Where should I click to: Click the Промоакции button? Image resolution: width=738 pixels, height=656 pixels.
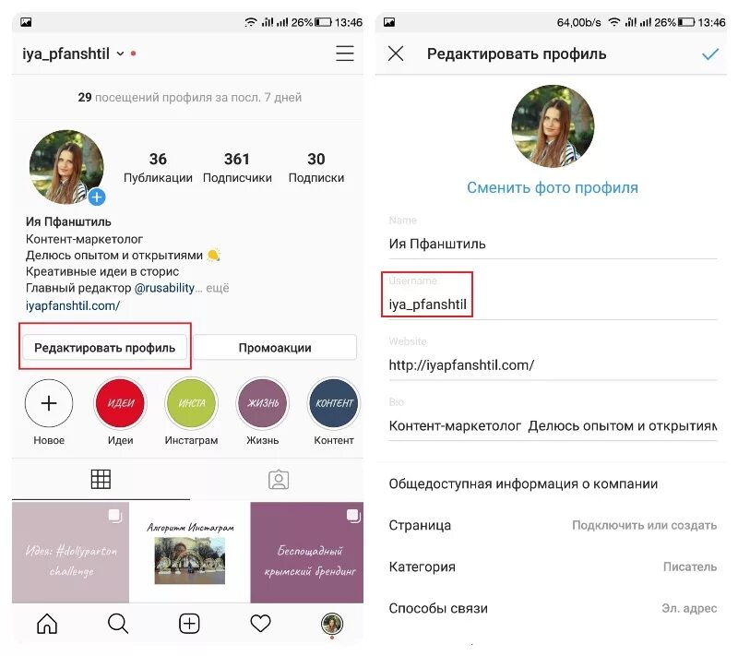coord(275,347)
